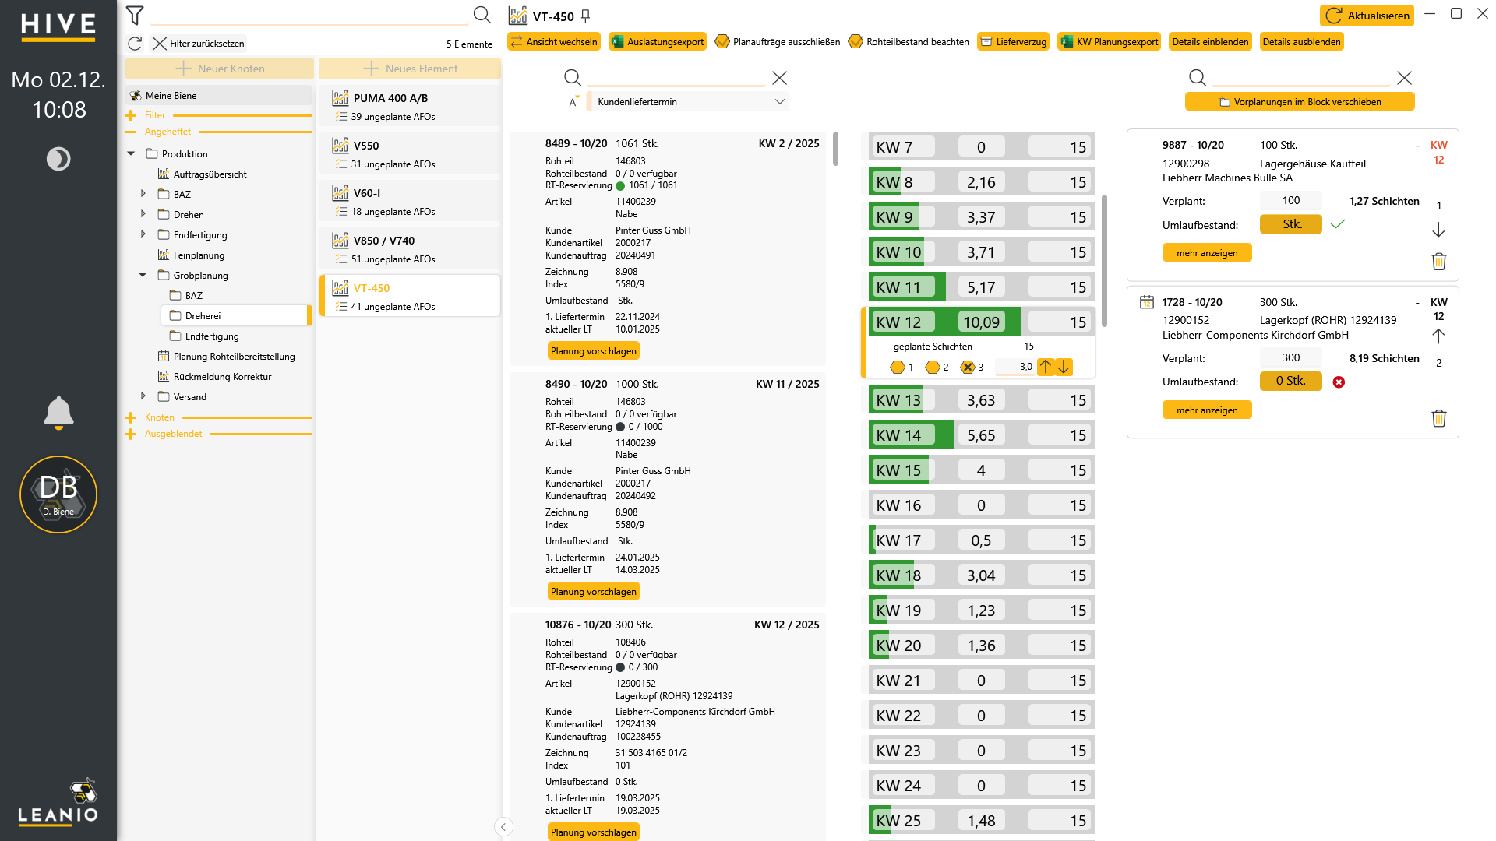Open the notifications bell

[x=58, y=413]
